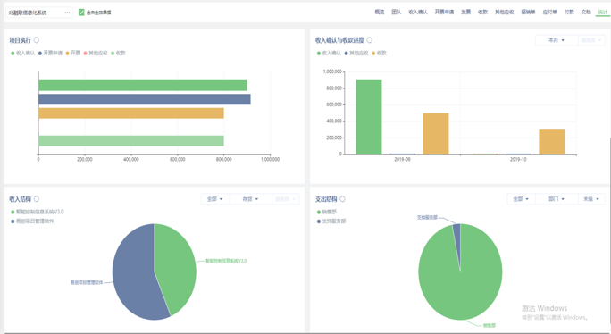Screen dimensions: 611x334
Task: Click the 2019-09 axis label
Action: pyautogui.click(x=402, y=159)
